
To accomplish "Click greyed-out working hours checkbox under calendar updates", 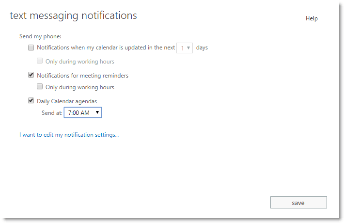I will coord(40,61).
